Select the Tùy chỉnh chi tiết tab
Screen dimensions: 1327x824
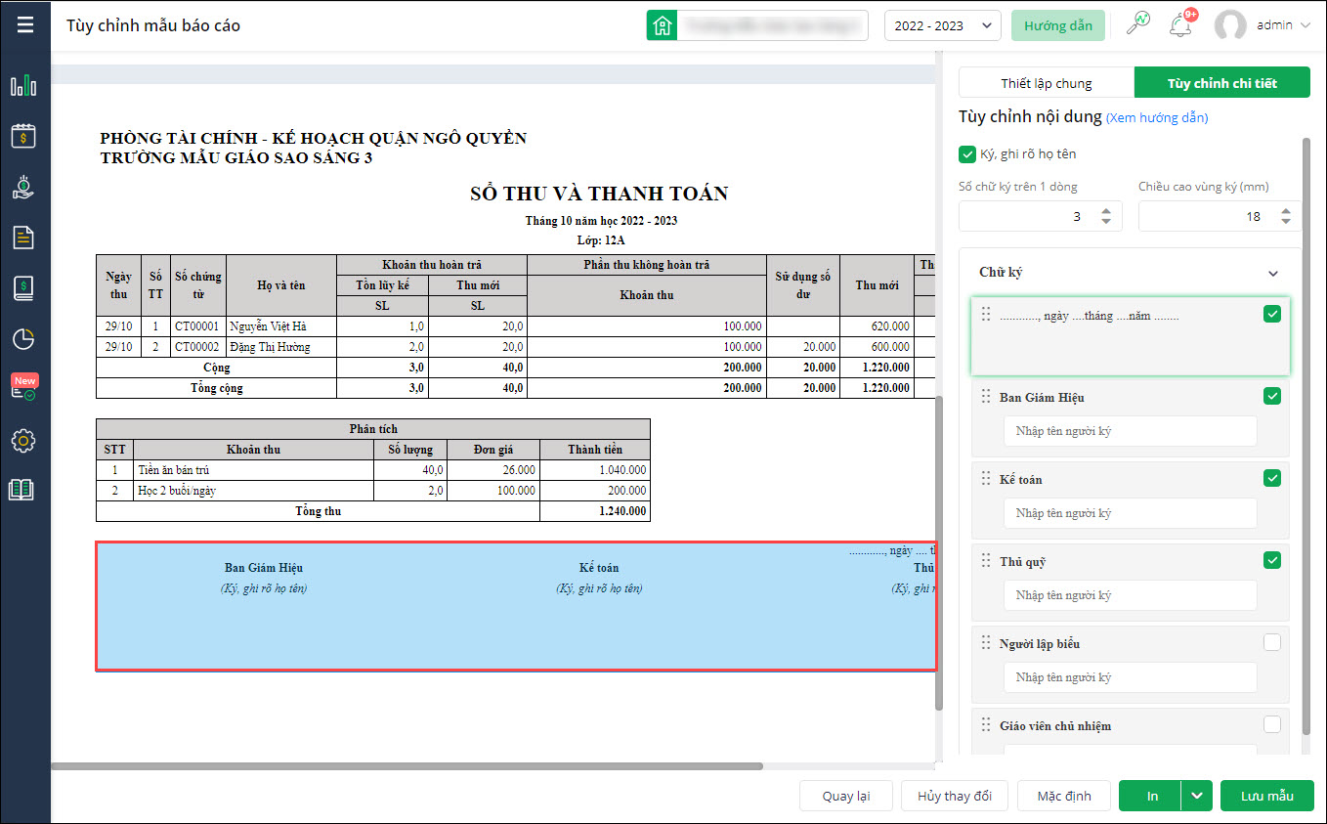pos(1221,83)
